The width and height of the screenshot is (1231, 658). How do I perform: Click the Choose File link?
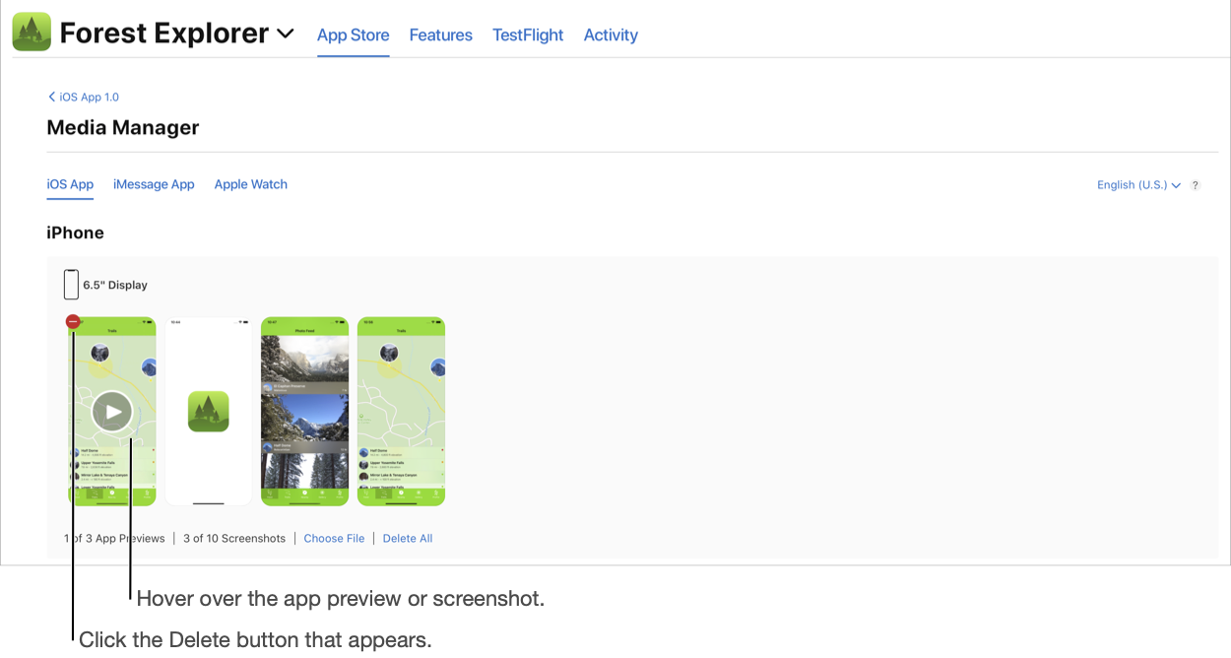[334, 539]
